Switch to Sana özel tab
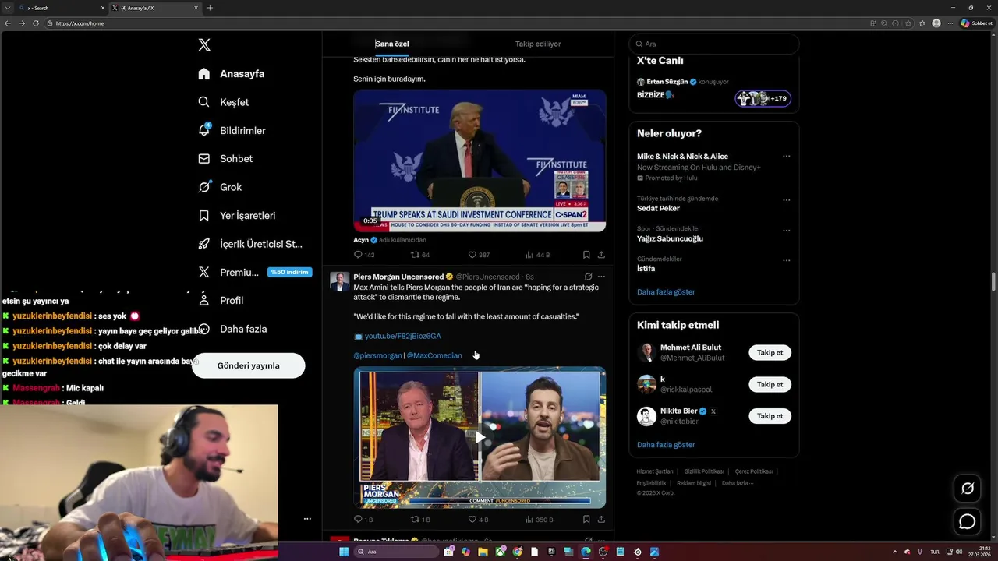 [x=392, y=44]
